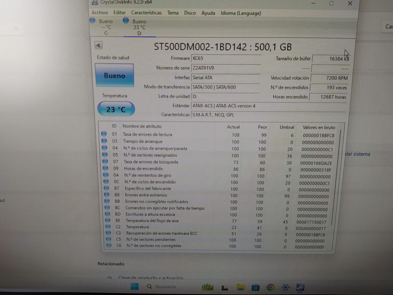Viewport: 393px width, 295px height.
Task: Click status icon for Comandos sin ejecutar
Action: [107, 207]
